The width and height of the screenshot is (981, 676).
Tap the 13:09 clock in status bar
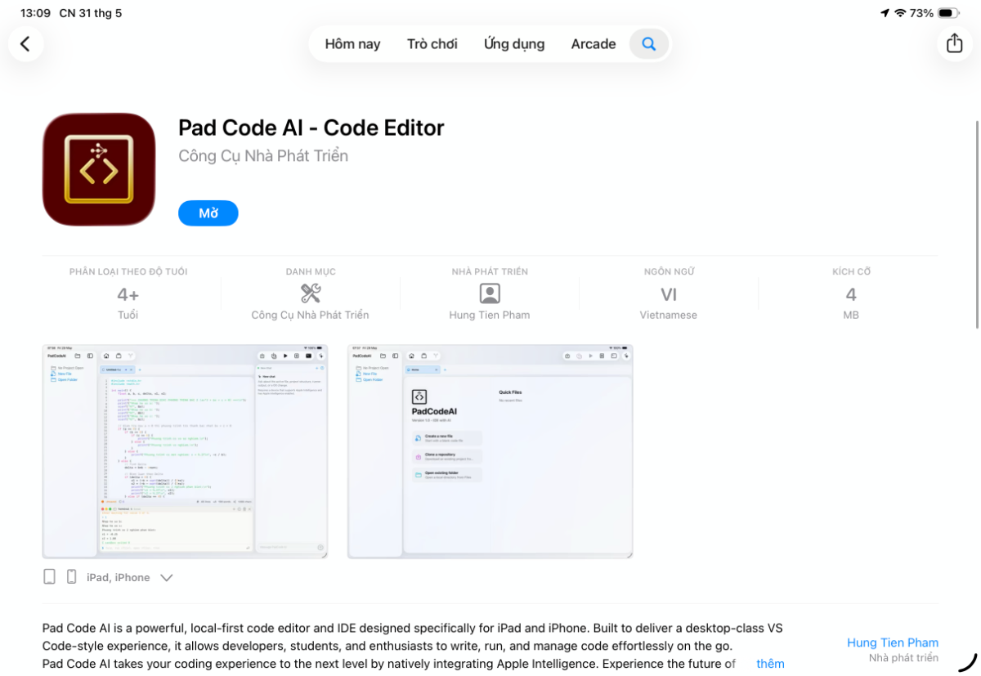tap(35, 13)
